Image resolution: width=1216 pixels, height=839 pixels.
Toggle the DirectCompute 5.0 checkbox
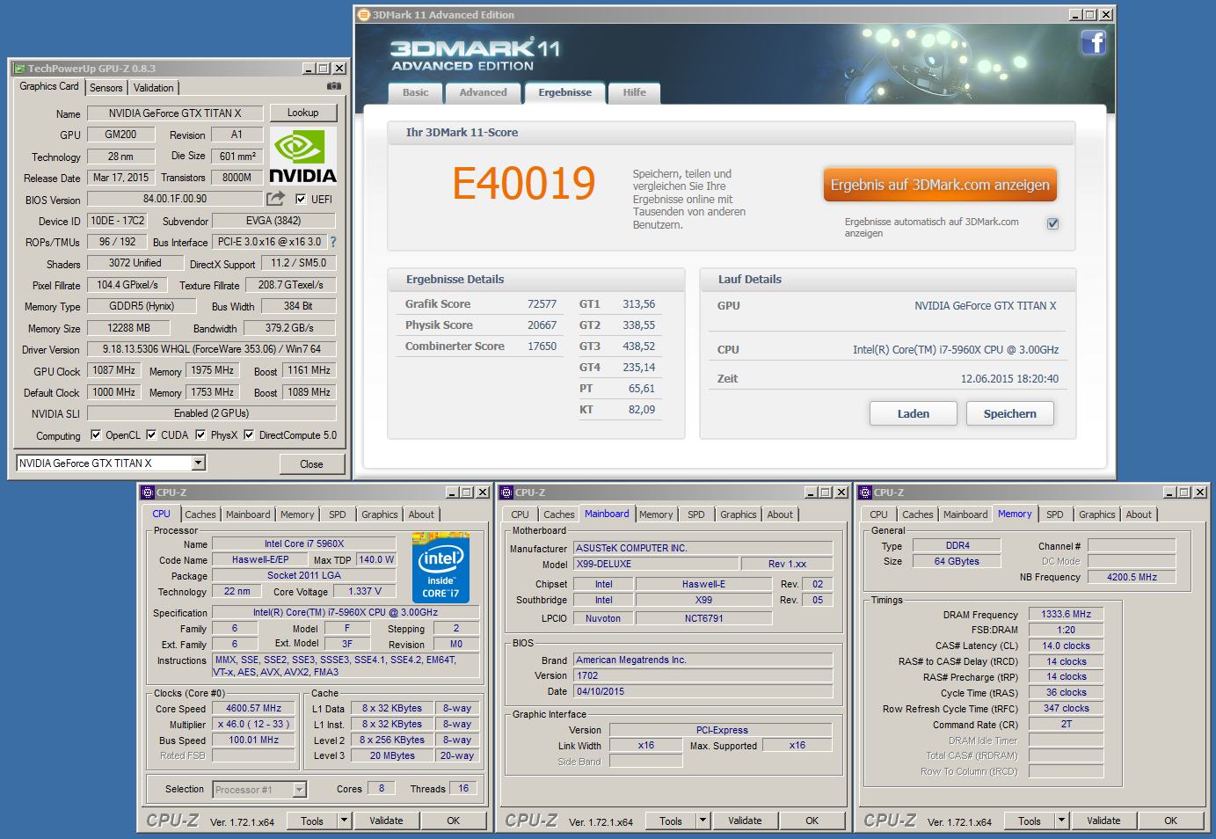point(249,434)
